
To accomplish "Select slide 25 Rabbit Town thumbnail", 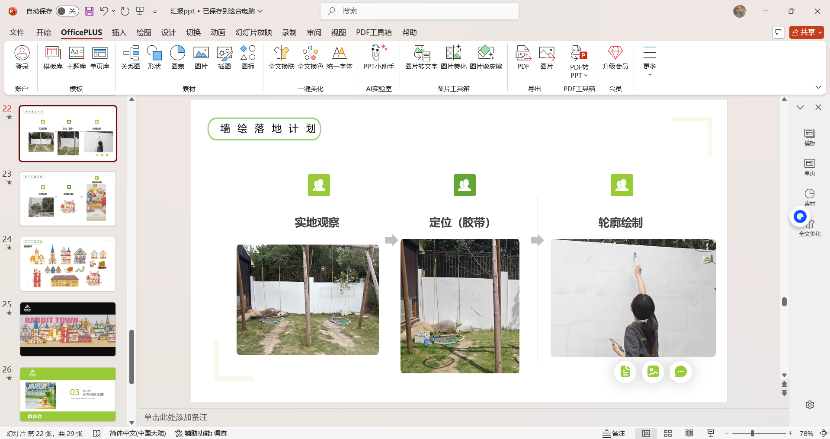I will [68, 329].
